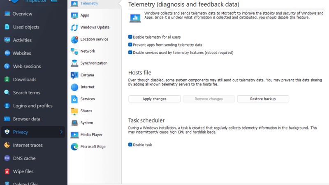
Task: Open the Deleted files sidebar entry
Action: click(25, 183)
